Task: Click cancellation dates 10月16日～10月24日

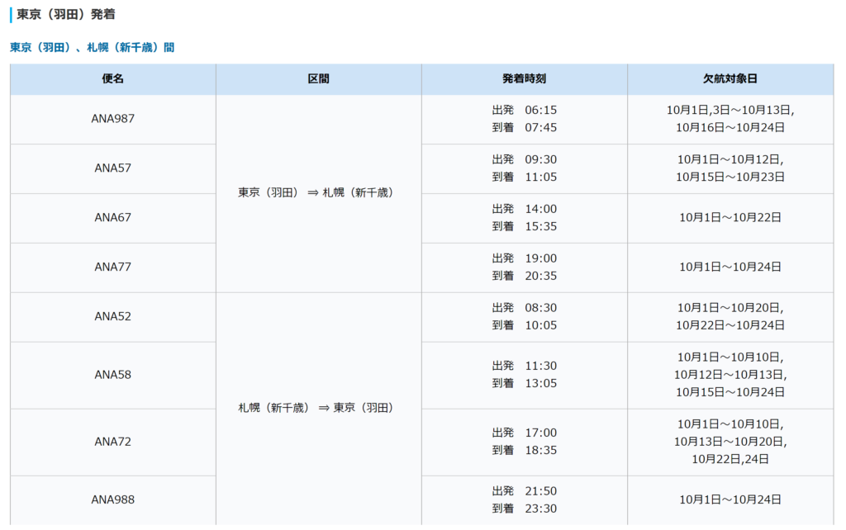Action: pyautogui.click(x=730, y=128)
